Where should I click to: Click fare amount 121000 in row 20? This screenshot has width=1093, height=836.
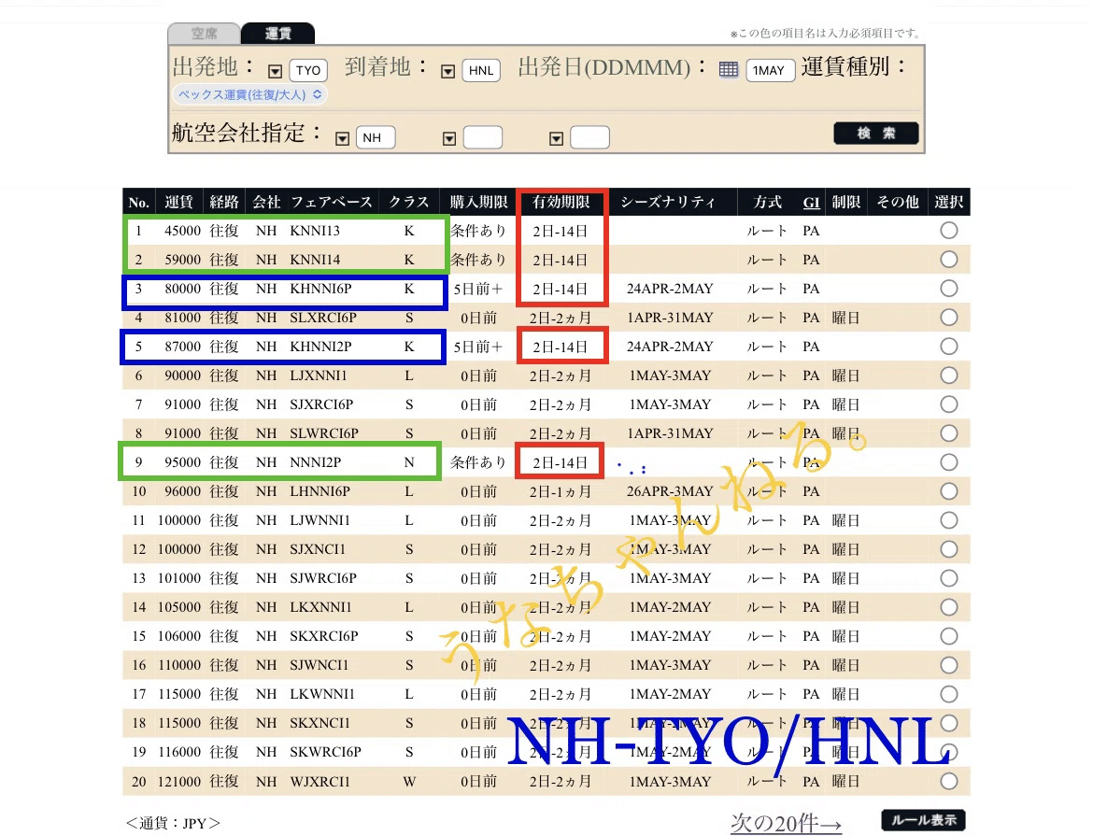(x=179, y=782)
